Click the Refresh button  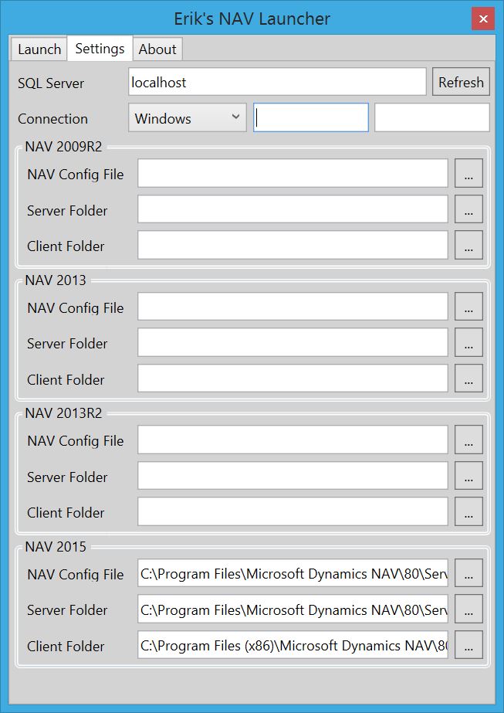(x=461, y=82)
